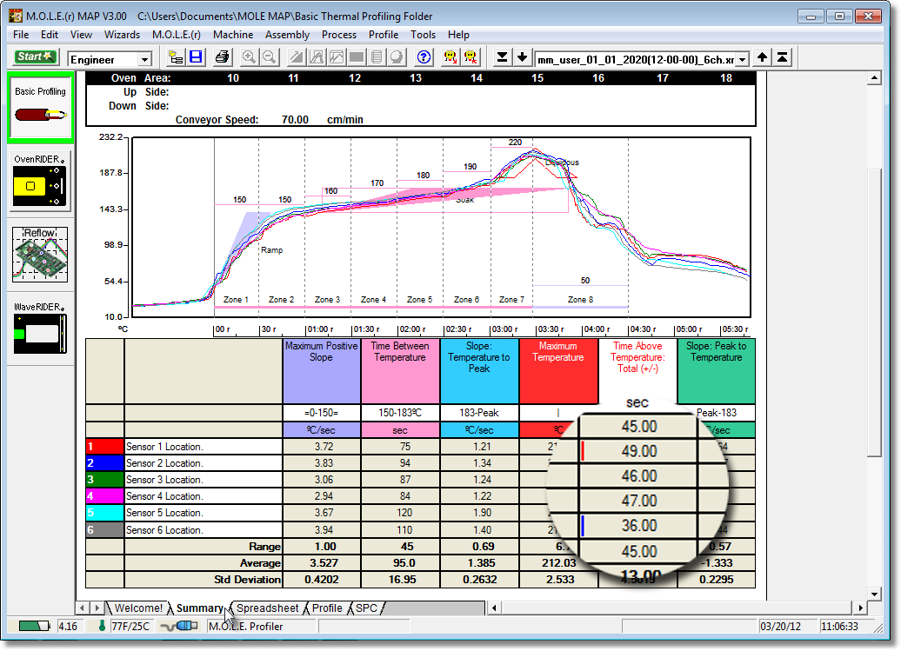Save using the blue floppy disk icon
Screen dimensions: 901x651
click(196, 57)
